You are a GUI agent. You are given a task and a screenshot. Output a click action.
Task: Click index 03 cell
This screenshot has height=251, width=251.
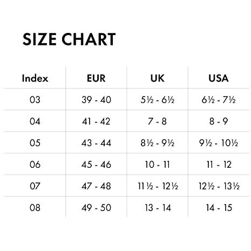(35, 100)
